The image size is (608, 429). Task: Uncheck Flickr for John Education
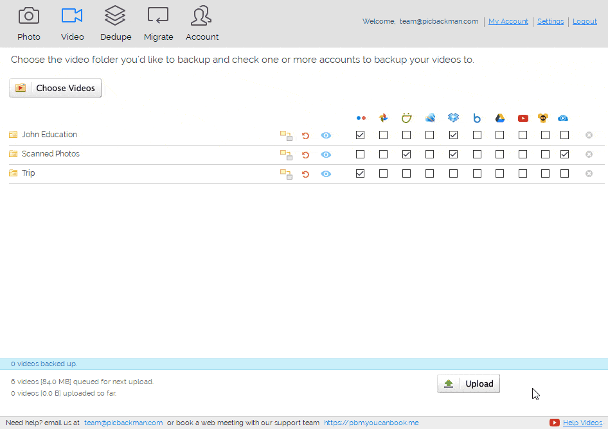click(x=361, y=135)
